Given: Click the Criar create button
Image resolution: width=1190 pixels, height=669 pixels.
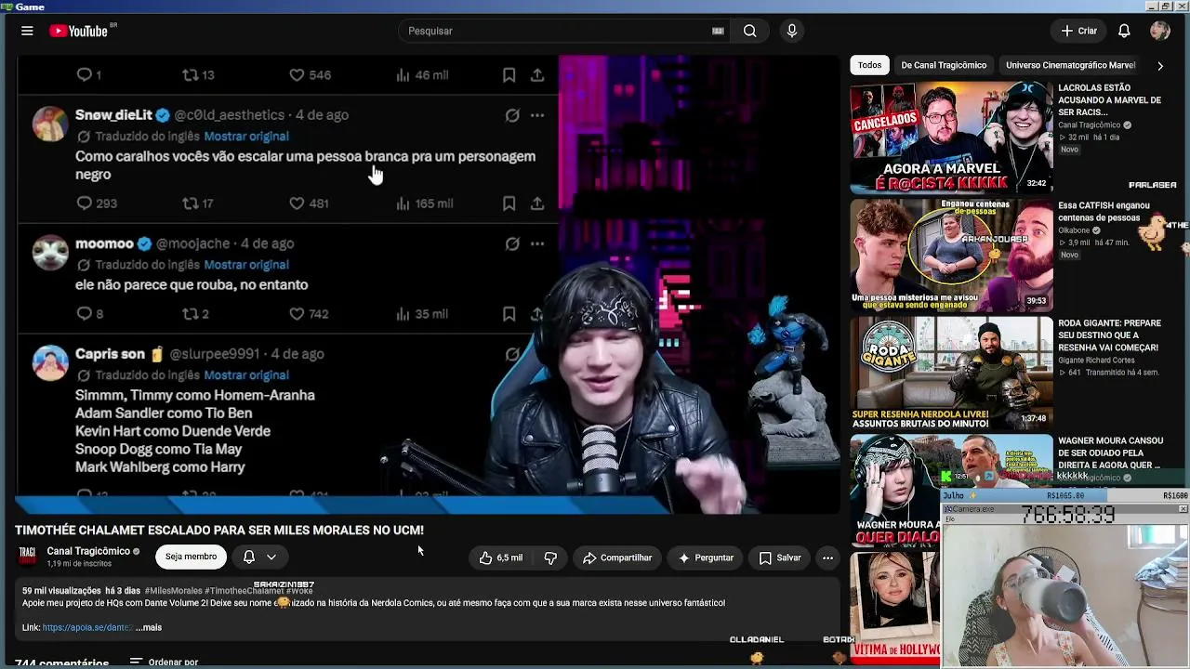Looking at the screenshot, I should (x=1079, y=31).
